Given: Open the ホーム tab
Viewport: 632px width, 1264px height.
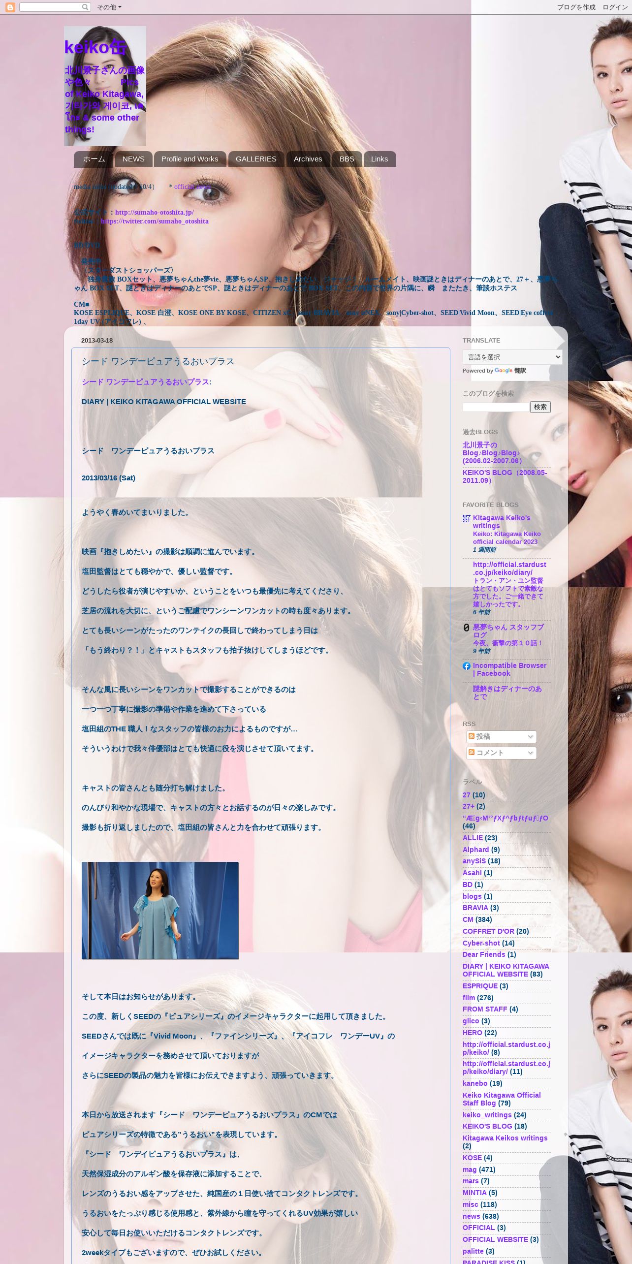Looking at the screenshot, I should point(94,159).
